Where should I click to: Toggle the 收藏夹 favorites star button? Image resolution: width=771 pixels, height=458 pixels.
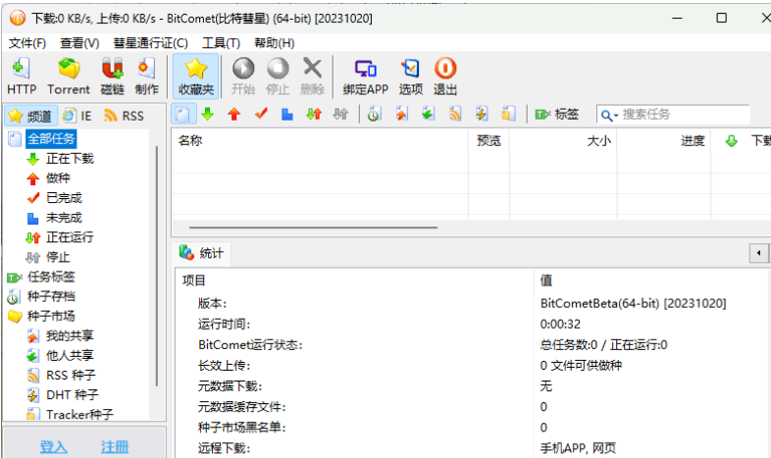coord(196,76)
